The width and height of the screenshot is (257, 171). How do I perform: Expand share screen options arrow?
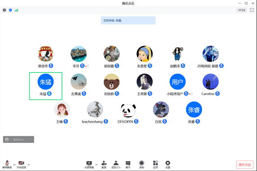[x=97, y=164]
